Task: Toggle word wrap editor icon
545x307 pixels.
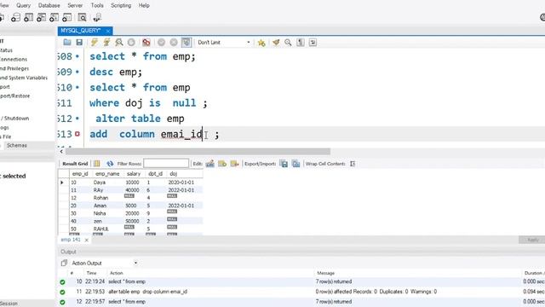Action: click(x=313, y=43)
